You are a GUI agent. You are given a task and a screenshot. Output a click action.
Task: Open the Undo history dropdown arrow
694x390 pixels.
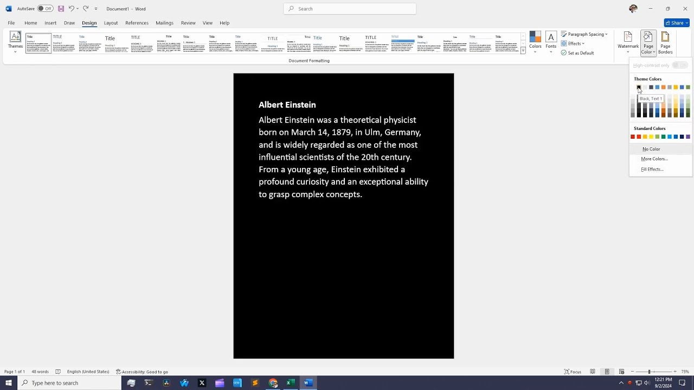pyautogui.click(x=78, y=9)
